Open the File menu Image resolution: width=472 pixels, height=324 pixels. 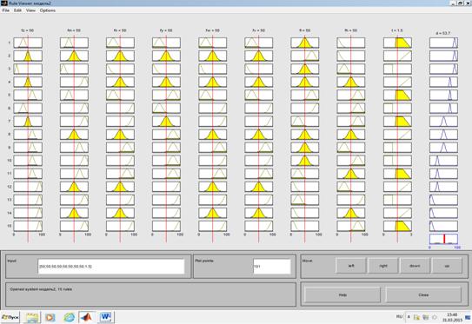[x=6, y=10]
